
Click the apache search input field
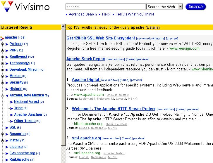pyautogui.click(x=106, y=7)
